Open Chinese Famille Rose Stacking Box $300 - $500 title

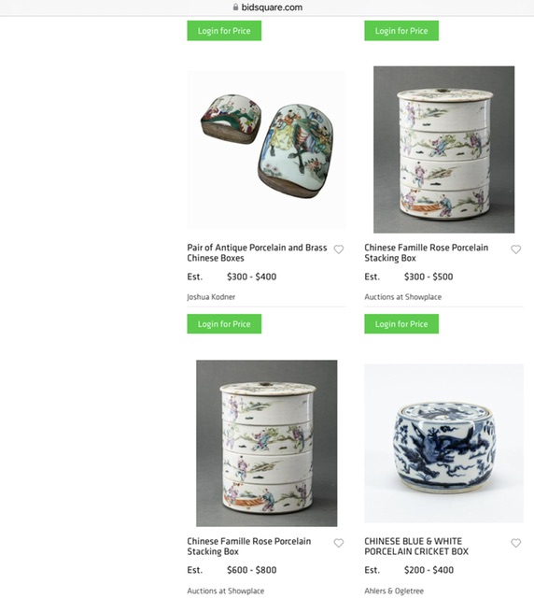coord(426,253)
